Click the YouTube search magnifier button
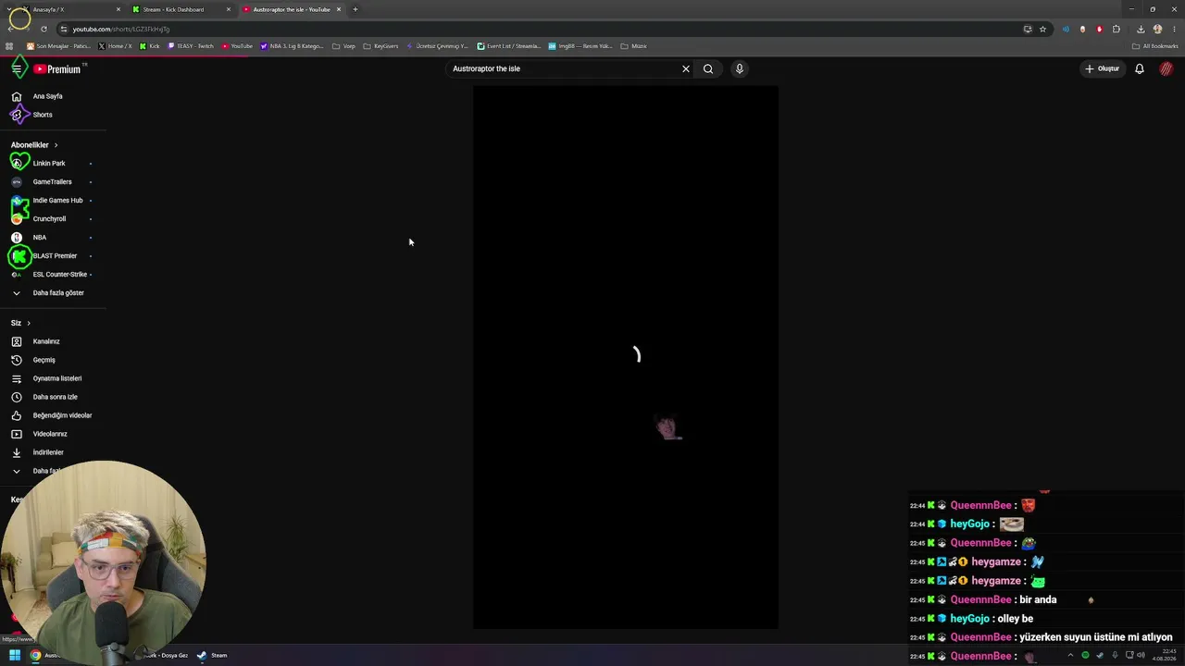Screen dimensions: 1185x666 click(708, 68)
